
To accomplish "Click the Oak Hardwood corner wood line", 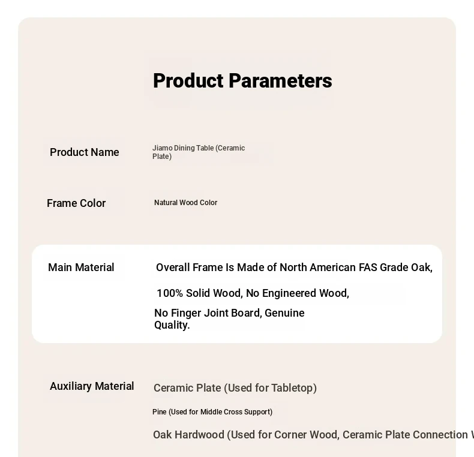I will coord(312,435).
